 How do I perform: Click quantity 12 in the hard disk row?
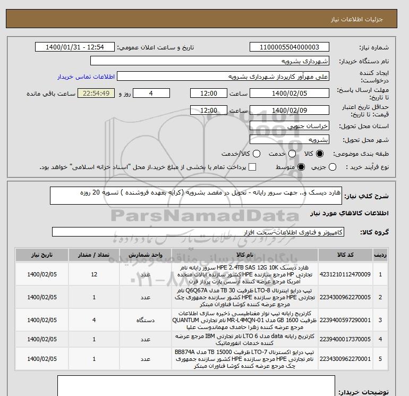[94, 274]
